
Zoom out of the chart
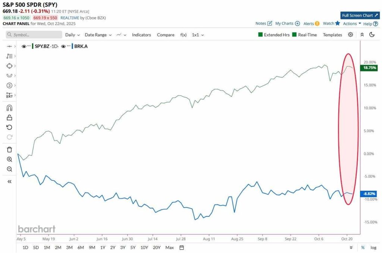coord(10,169)
